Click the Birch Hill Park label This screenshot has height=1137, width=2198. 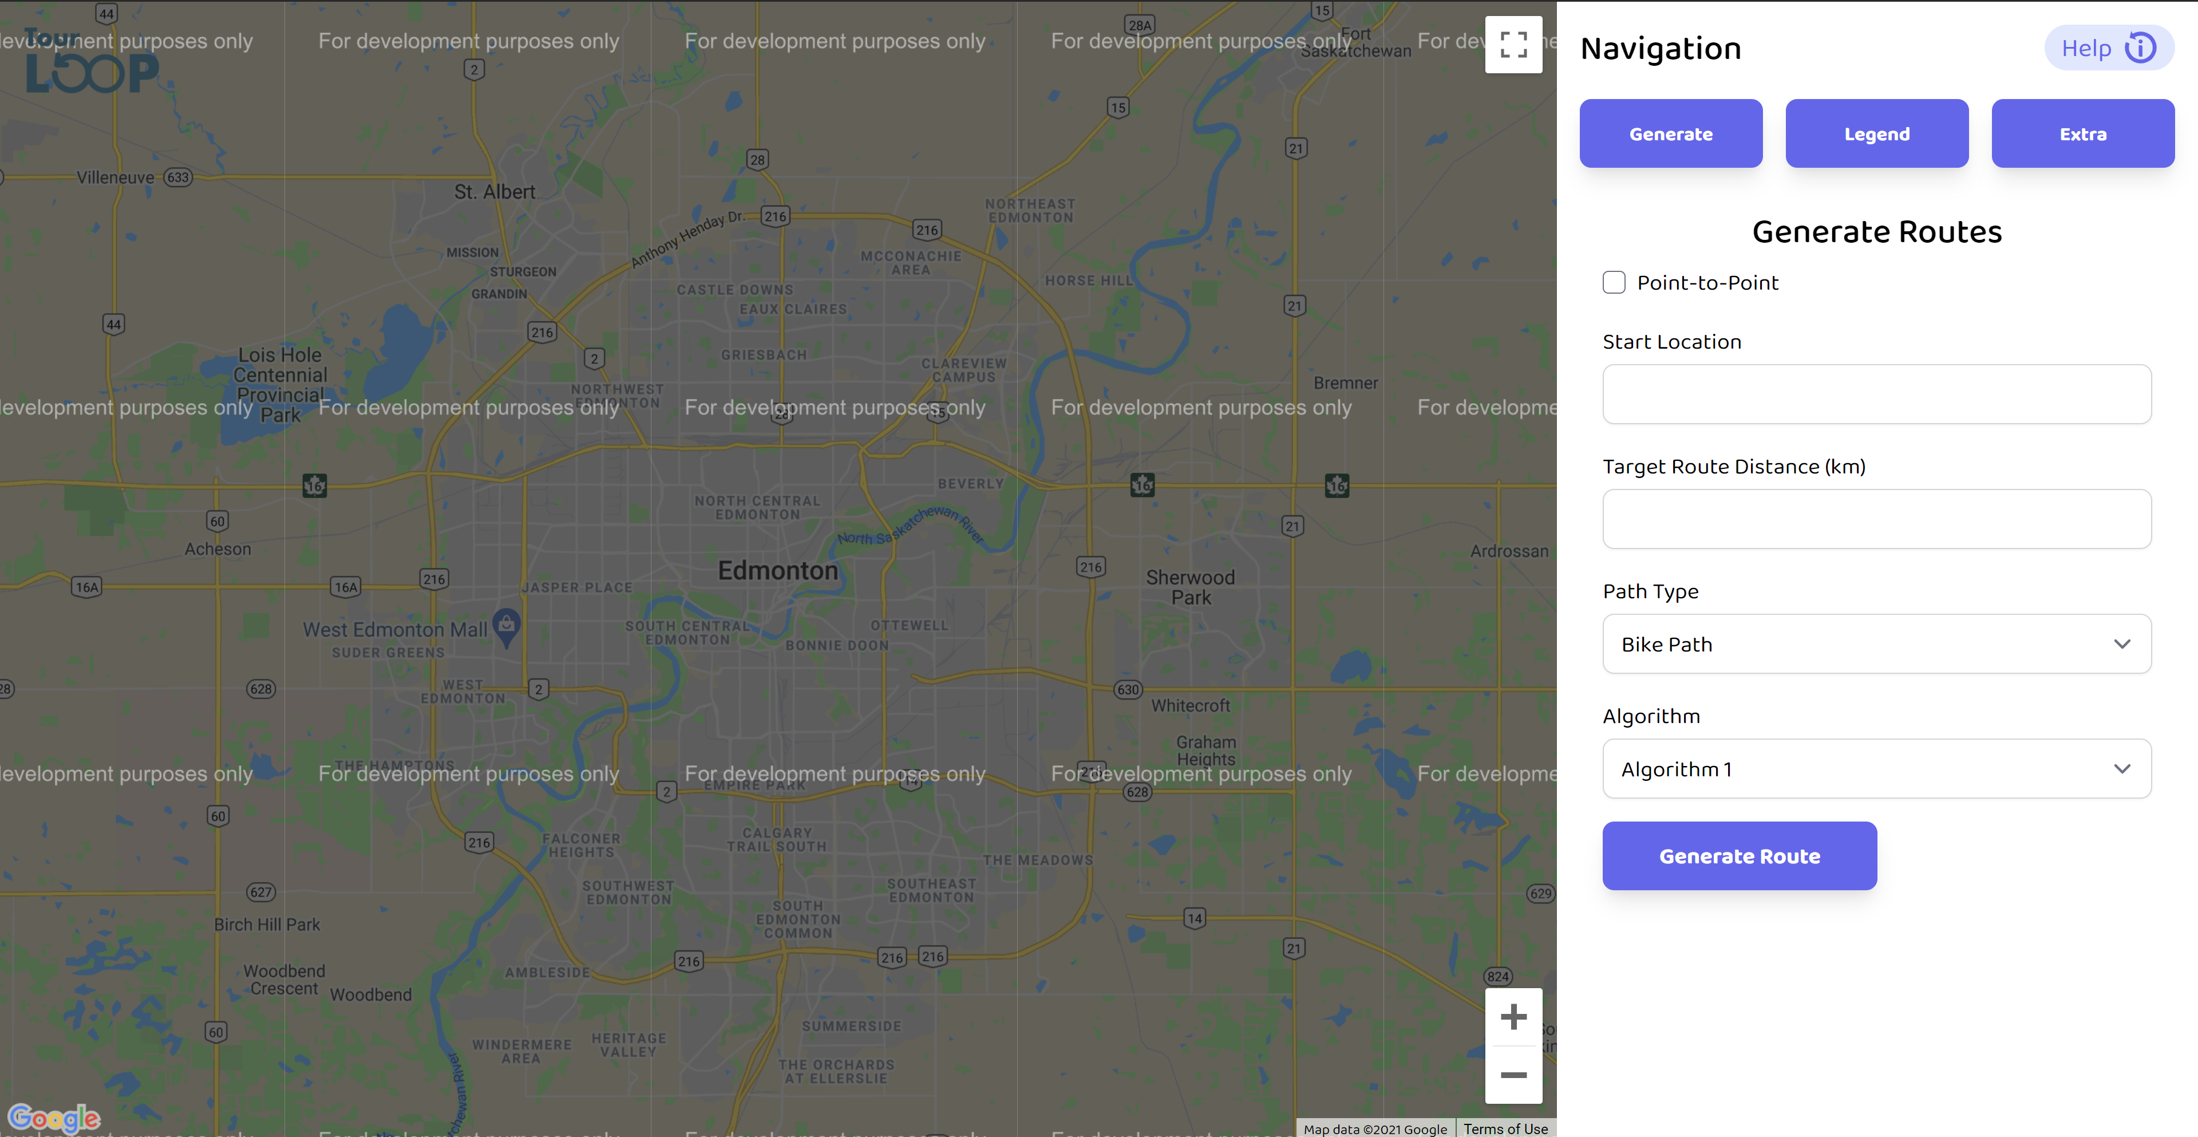pos(267,925)
